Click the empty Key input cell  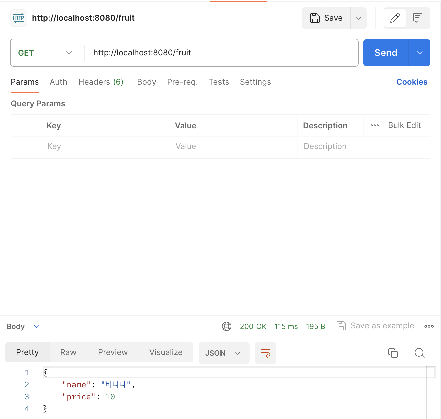point(105,146)
